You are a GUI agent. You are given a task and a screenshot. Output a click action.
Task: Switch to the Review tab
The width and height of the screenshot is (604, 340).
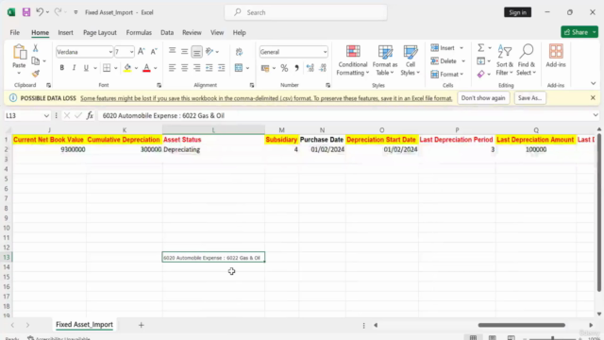(192, 32)
